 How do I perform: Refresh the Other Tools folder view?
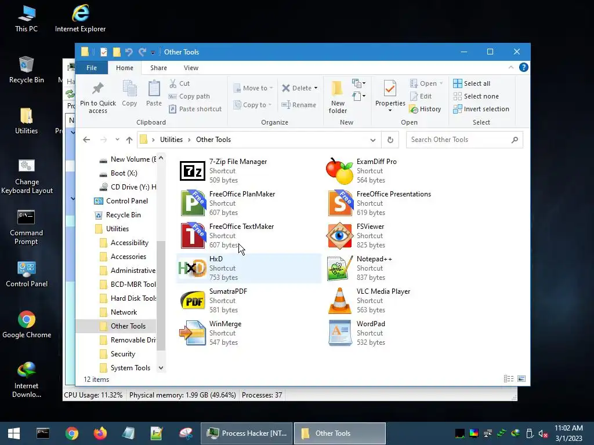[390, 140]
